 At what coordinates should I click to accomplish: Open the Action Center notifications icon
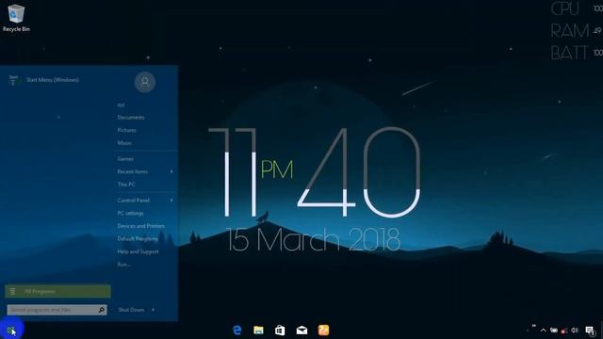point(590,331)
